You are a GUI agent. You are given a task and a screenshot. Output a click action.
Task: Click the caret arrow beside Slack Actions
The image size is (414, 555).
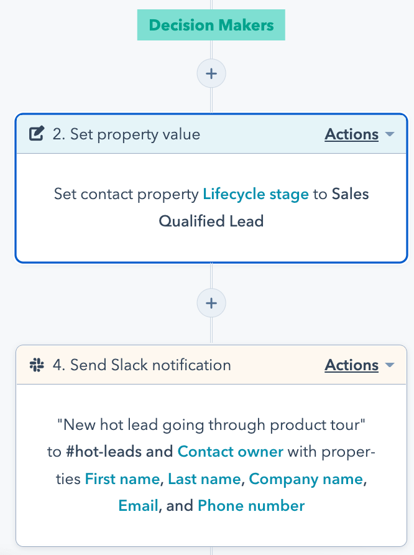(390, 365)
